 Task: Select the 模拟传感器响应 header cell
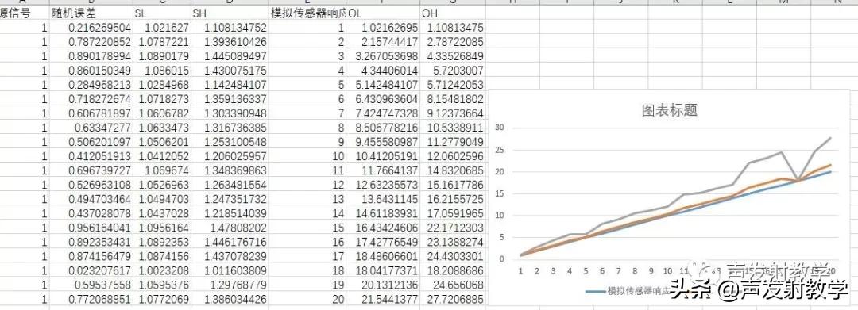(x=307, y=13)
